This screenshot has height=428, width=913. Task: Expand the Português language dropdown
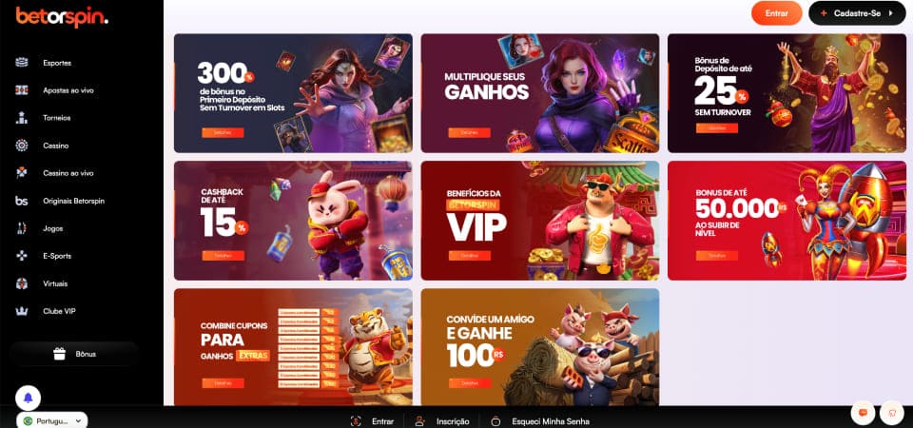tap(52, 420)
